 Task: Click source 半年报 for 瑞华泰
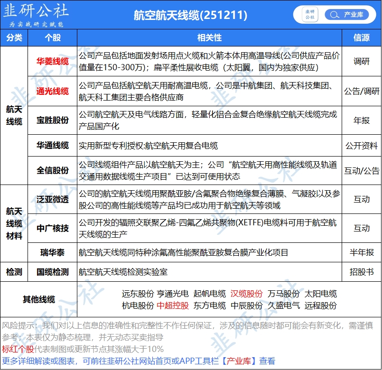(x=362, y=252)
